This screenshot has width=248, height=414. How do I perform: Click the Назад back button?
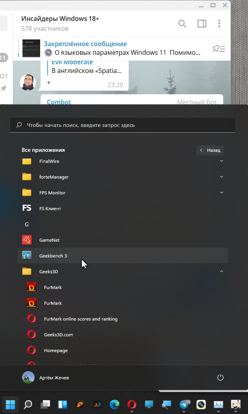210,150
